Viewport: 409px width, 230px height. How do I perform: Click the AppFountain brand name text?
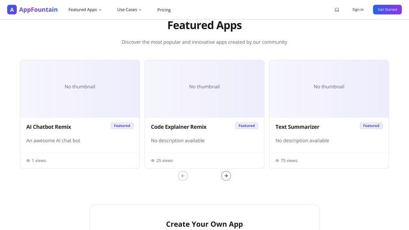pyautogui.click(x=38, y=10)
